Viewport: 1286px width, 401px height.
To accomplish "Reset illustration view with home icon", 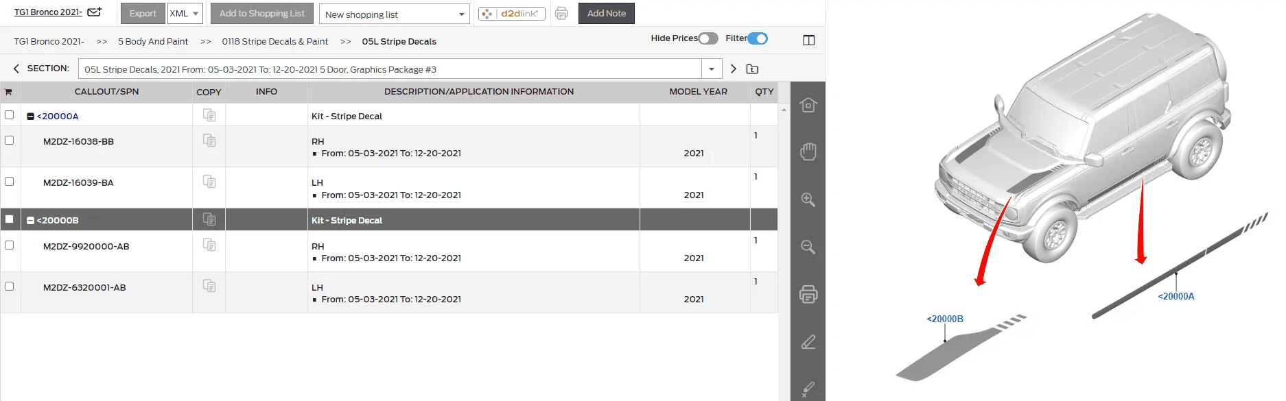I will click(808, 105).
